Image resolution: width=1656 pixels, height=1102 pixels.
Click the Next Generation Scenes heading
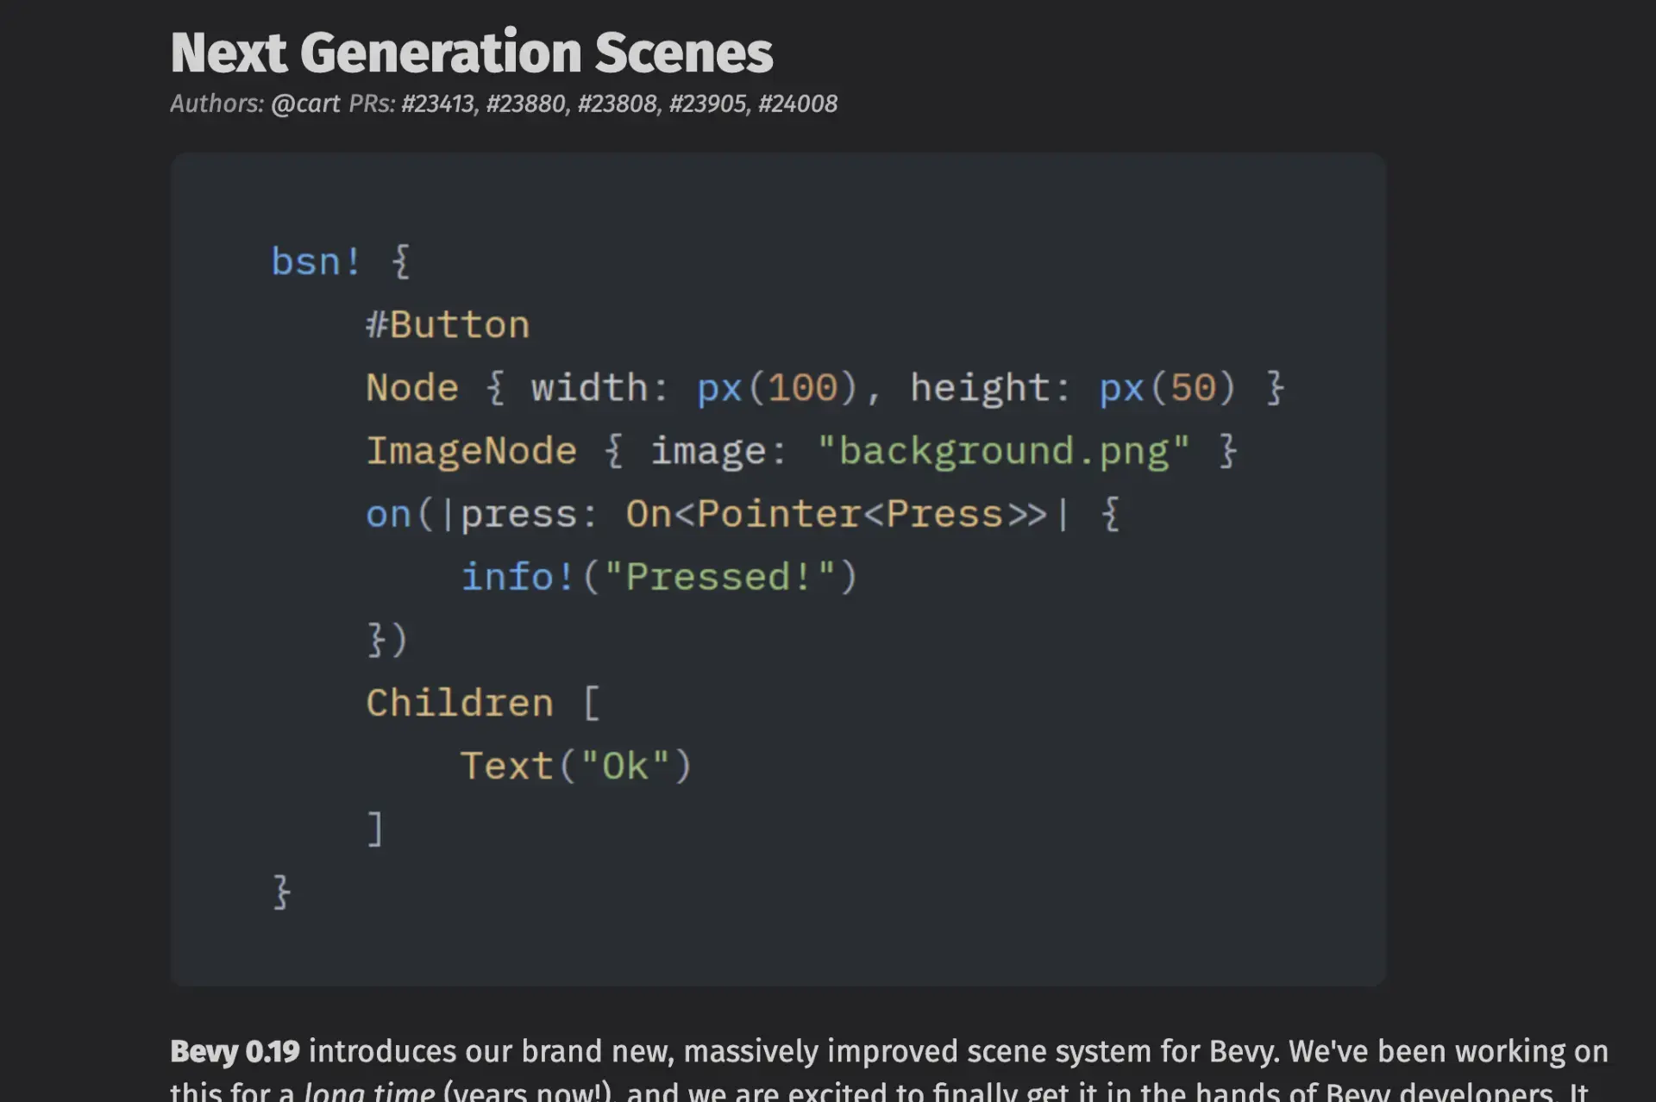pos(472,53)
